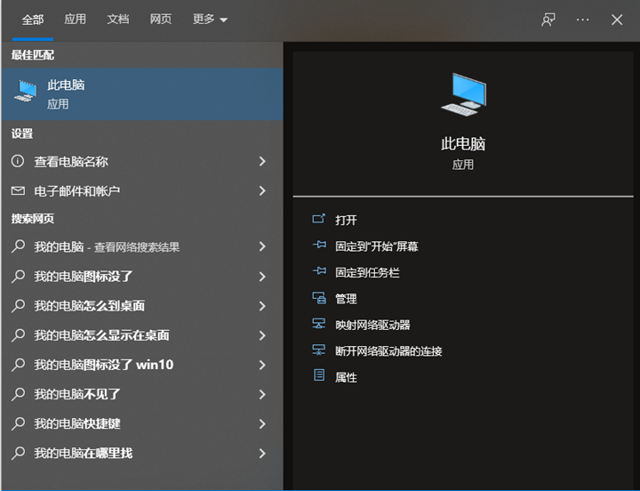
Task: Open 电子邮件和帐户 setting
Action: (142, 190)
